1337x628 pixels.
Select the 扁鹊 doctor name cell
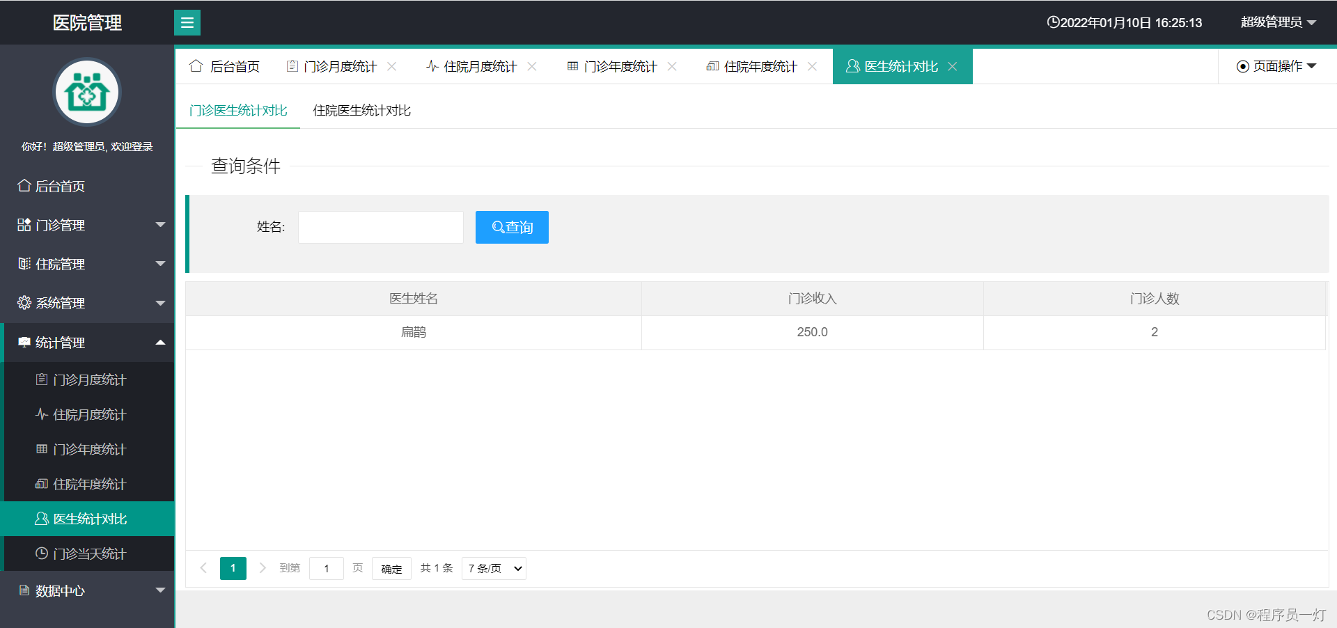pos(414,332)
